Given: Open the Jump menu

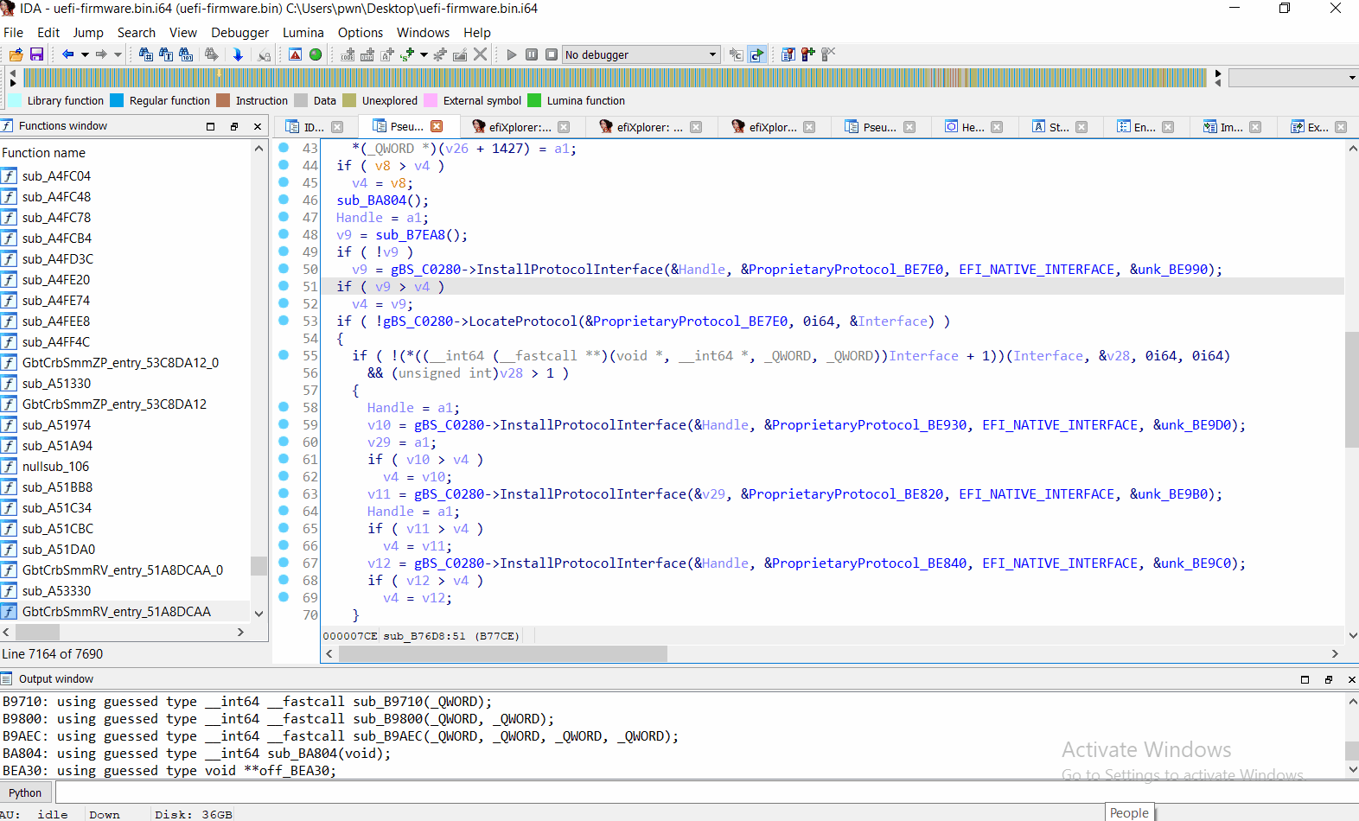Looking at the screenshot, I should point(88,33).
